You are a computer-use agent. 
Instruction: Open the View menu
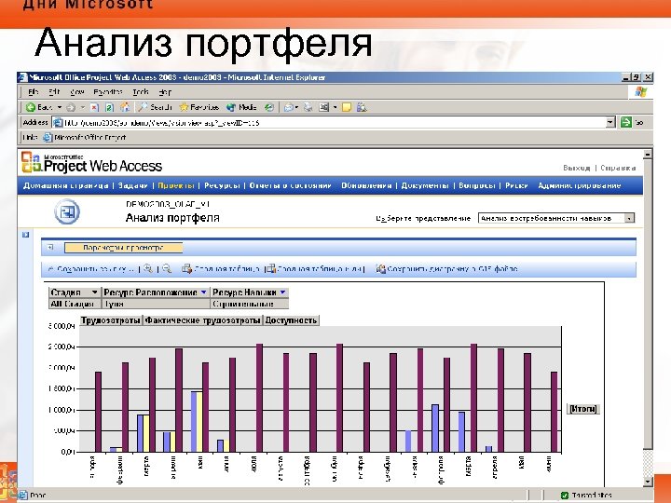pos(76,91)
